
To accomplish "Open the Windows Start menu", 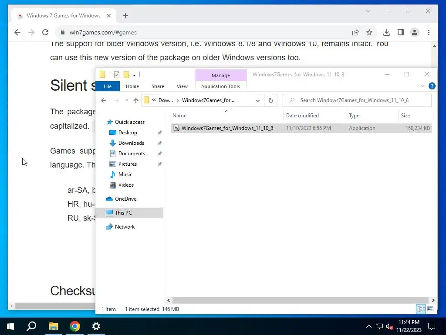I will (x=10, y=326).
